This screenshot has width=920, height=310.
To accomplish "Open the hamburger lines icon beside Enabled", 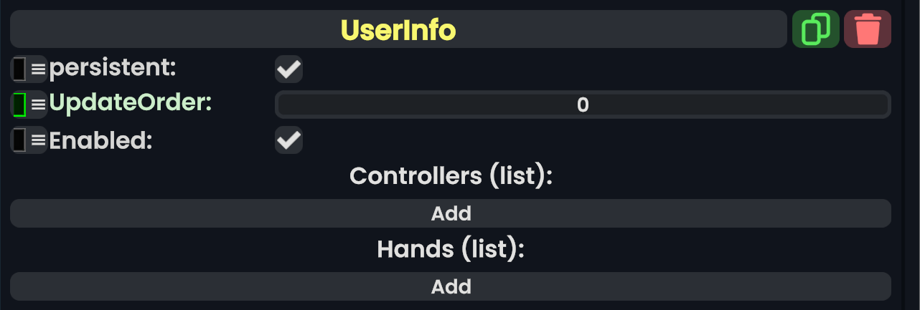I will pos(38,140).
